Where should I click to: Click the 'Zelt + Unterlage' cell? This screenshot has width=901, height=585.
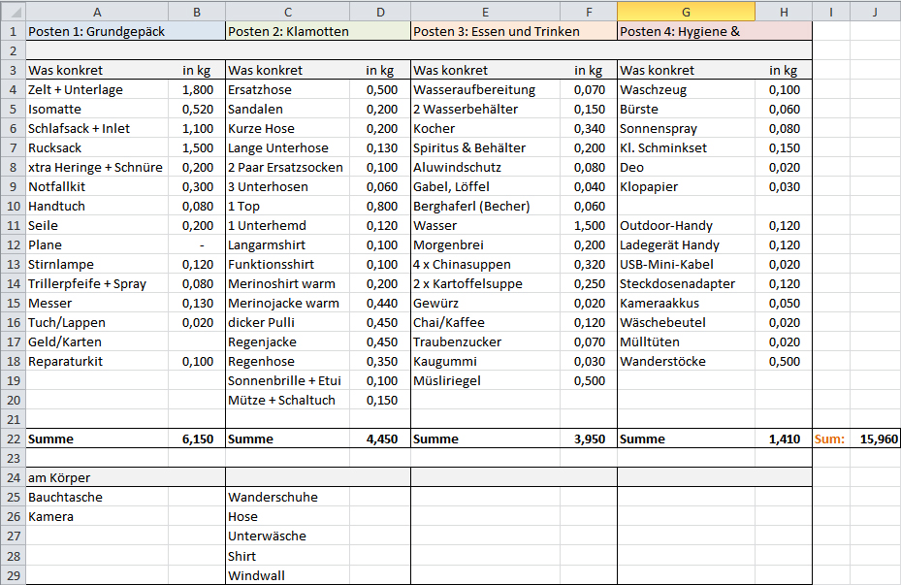coord(97,89)
